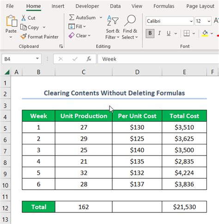The height and width of the screenshot is (224, 219).
Task: Select column C header
Action: [x=84, y=72]
